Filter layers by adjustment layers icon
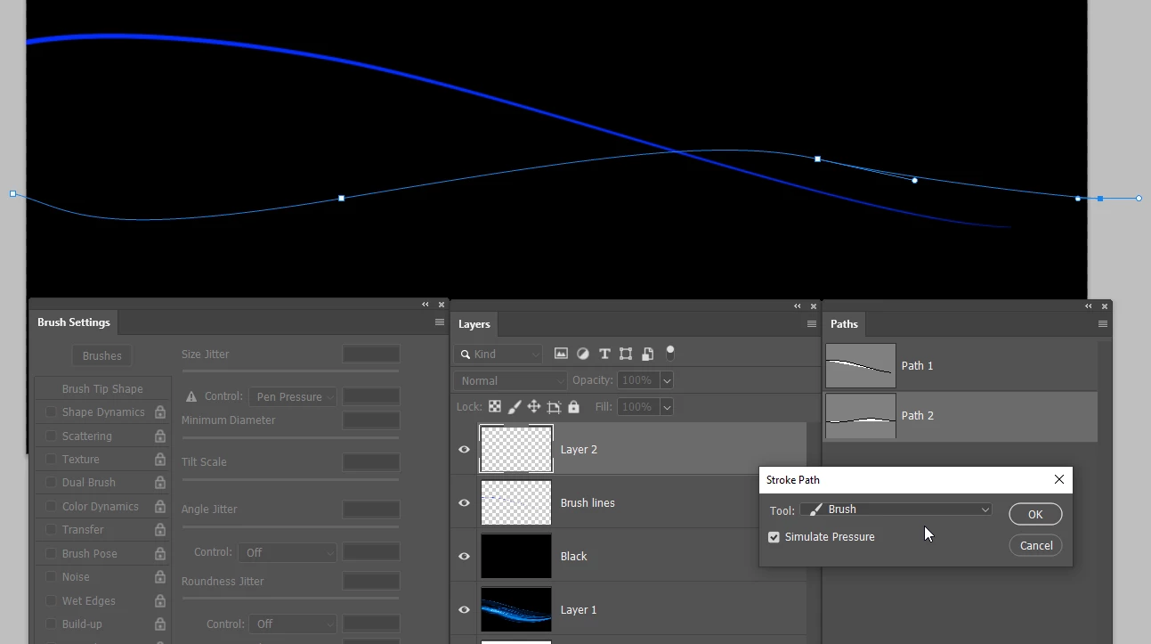Screen dimensions: 1151x644 point(583,354)
